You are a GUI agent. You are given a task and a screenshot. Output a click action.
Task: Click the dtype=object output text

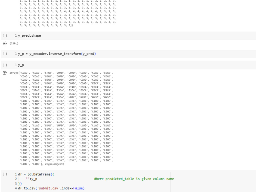[54, 164]
